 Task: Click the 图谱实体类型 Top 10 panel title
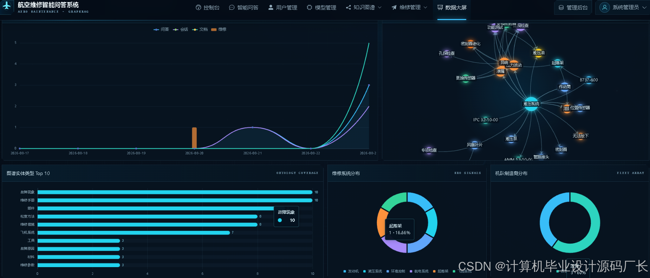pos(28,173)
